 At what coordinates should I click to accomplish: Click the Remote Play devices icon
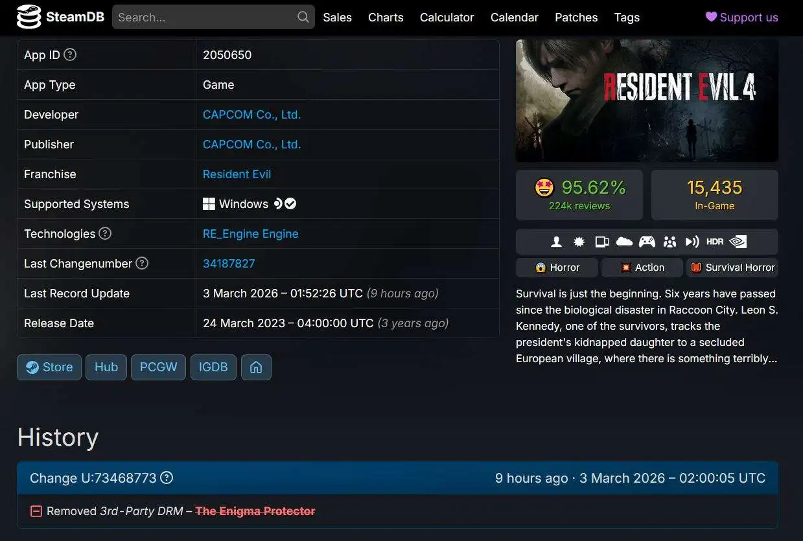click(x=602, y=242)
